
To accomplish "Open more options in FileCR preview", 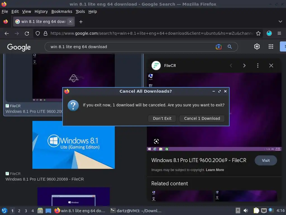I will pyautogui.click(x=258, y=66).
